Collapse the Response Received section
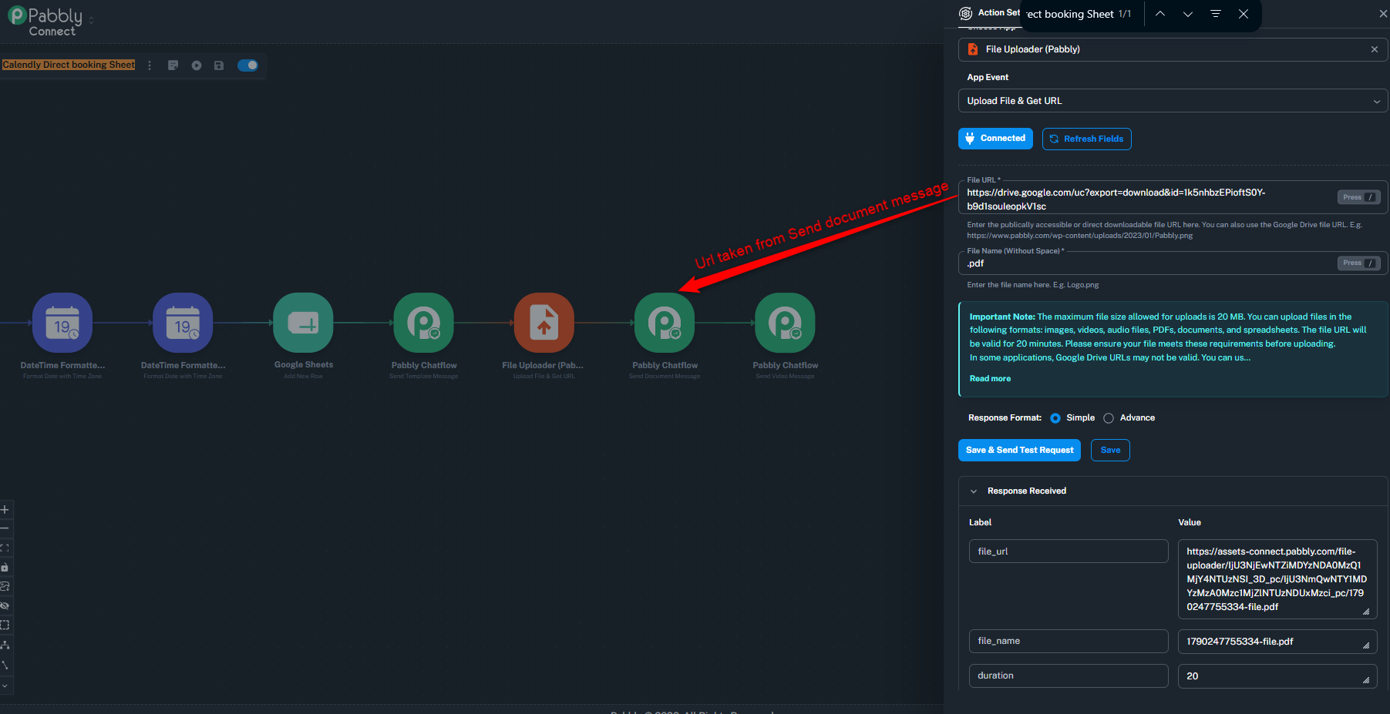This screenshot has width=1390, height=714. tap(974, 491)
